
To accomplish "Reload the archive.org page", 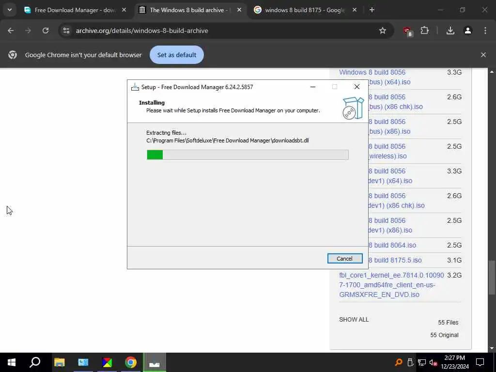I will (46, 31).
